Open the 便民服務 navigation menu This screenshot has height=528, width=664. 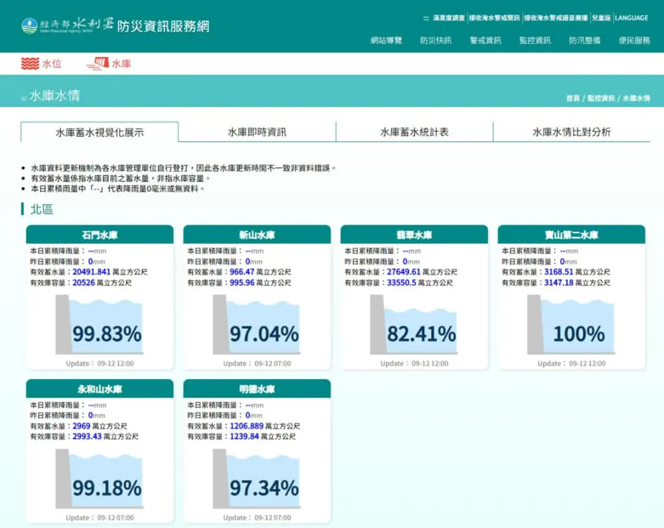click(634, 41)
